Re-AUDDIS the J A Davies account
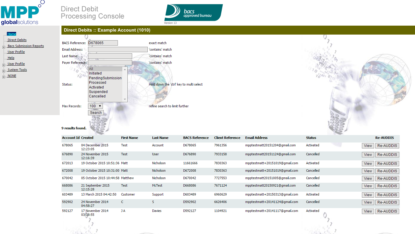 pyautogui.click(x=387, y=211)
